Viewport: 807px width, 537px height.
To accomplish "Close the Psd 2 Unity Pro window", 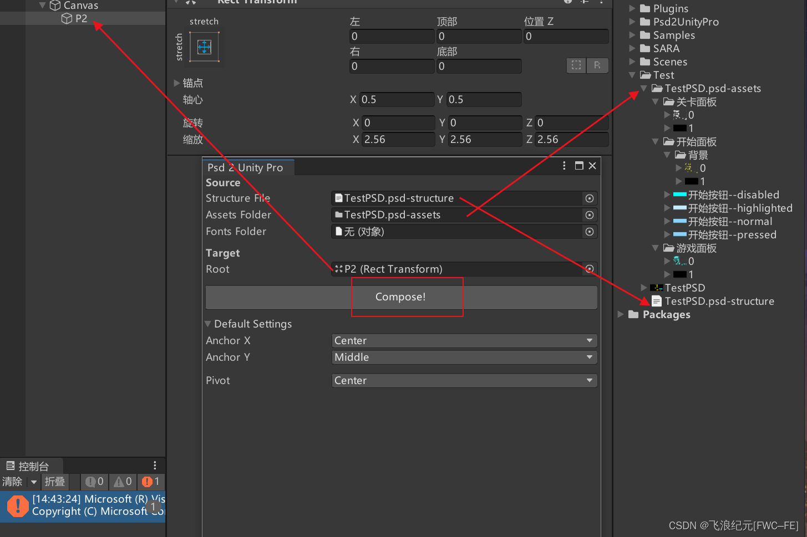I will tap(592, 166).
